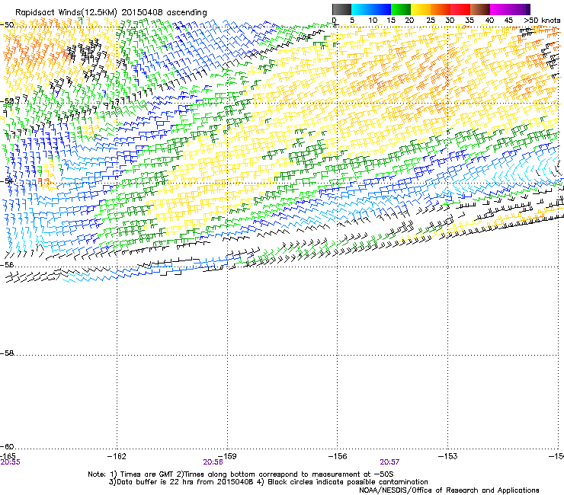The width and height of the screenshot is (564, 495).
Task: Click the purple time stamp 20:55
Action: (11, 462)
